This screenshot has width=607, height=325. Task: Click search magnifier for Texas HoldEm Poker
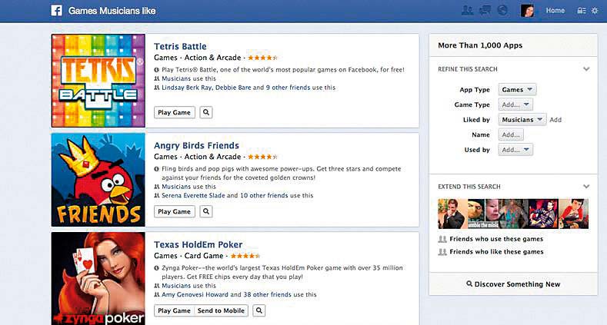pyautogui.click(x=259, y=310)
